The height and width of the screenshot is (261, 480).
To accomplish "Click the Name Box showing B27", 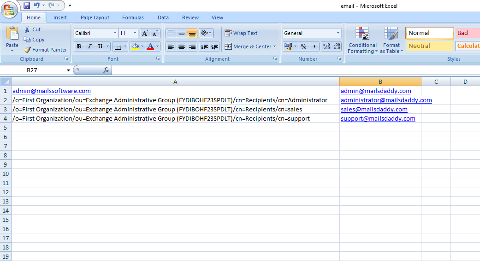I will pyautogui.click(x=32, y=70).
